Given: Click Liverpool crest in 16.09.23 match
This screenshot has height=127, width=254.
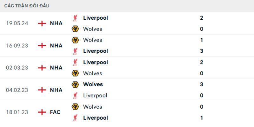Looking at the screenshot, I should (75, 51).
